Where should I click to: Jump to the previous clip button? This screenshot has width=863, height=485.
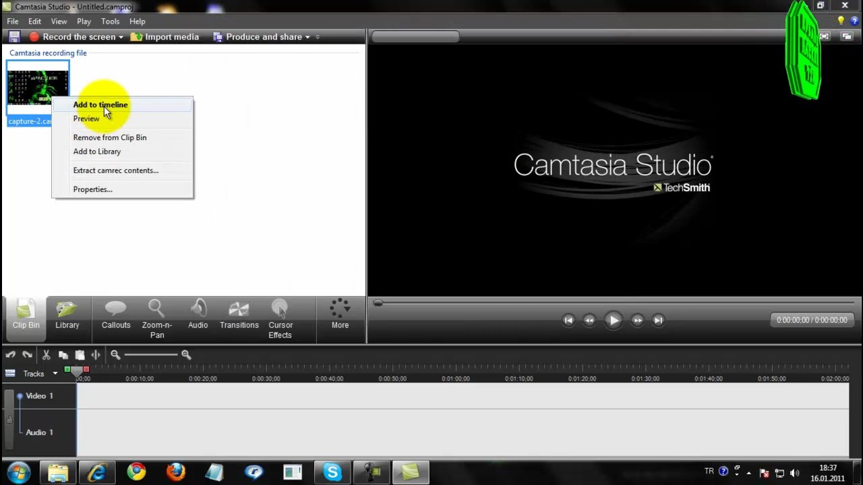pos(568,321)
